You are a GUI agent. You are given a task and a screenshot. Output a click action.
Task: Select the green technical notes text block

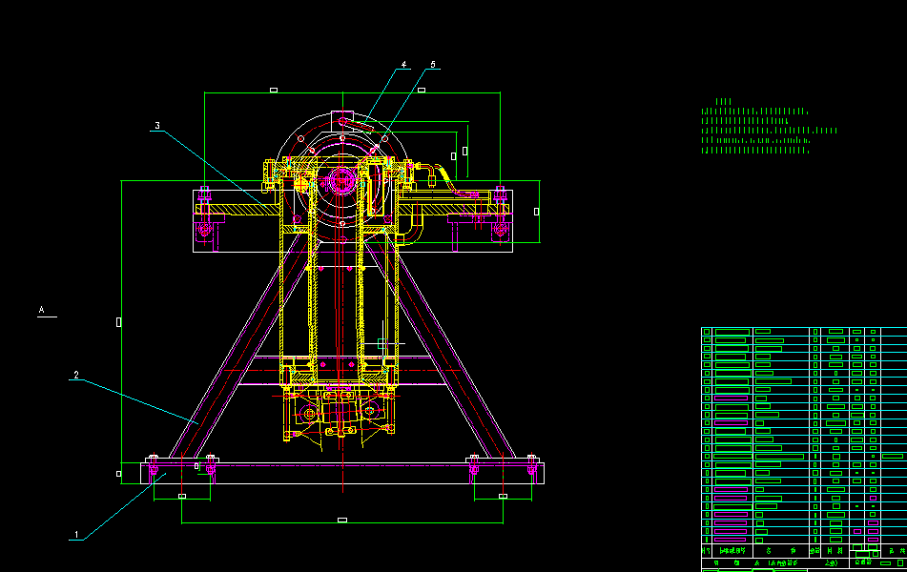point(770,126)
